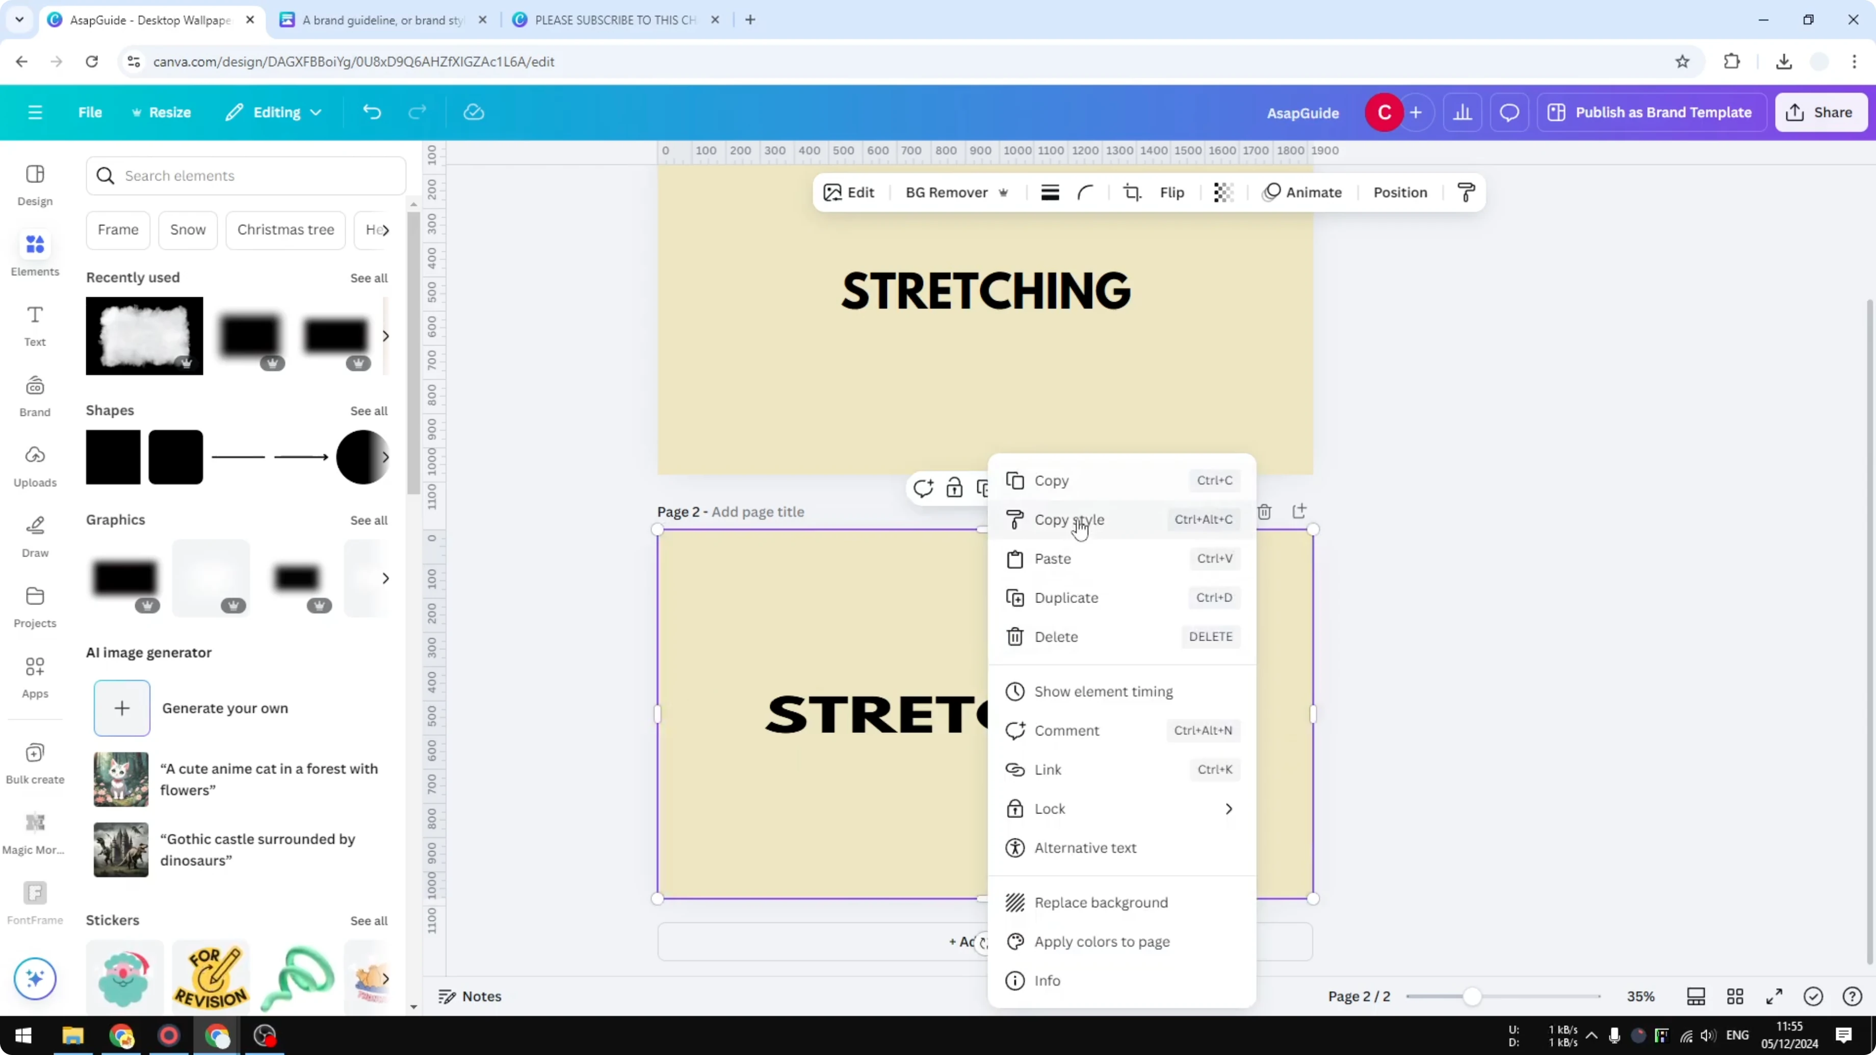1876x1055 pixels.
Task: Open the tab search dropdown in Chrome
Action: 20,20
